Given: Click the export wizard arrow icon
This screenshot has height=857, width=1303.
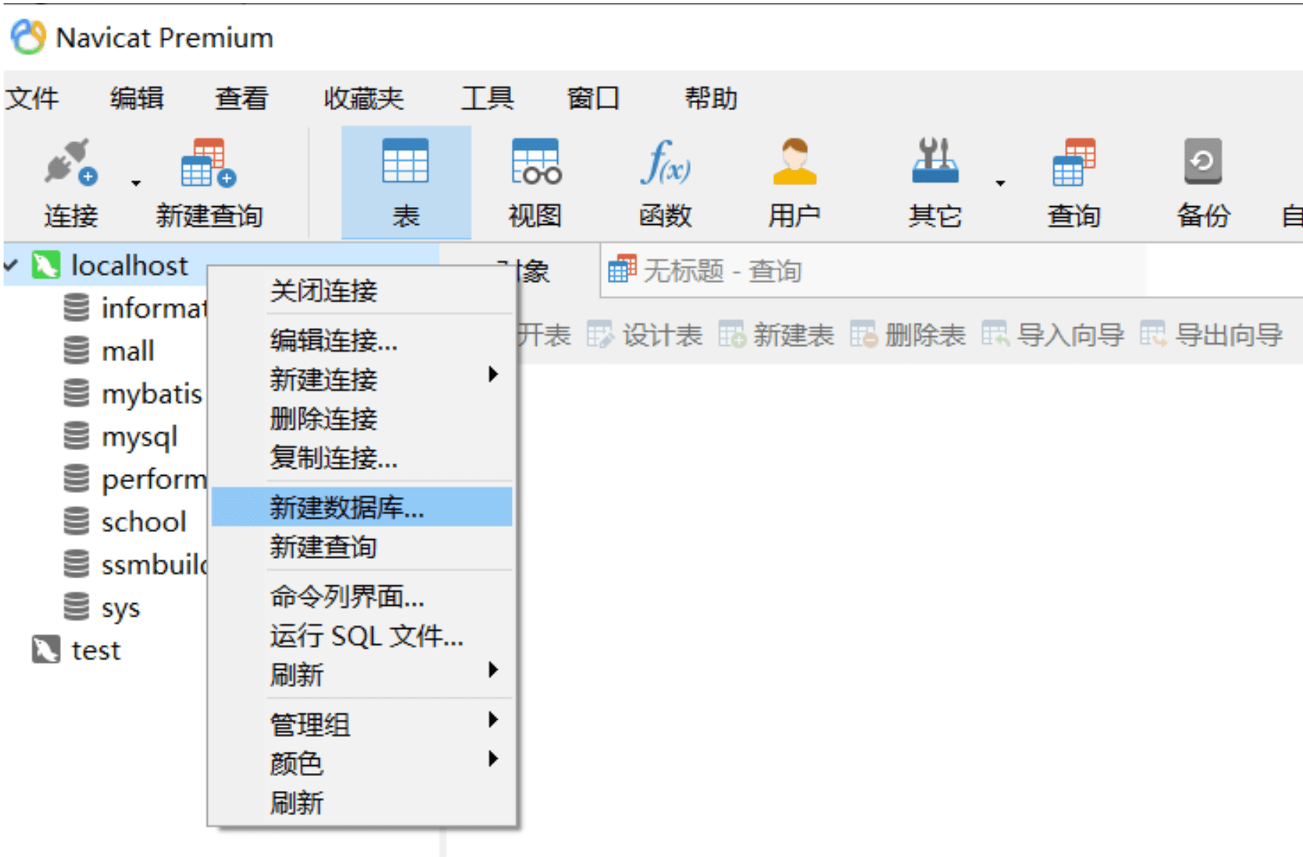Looking at the screenshot, I should 1153,334.
